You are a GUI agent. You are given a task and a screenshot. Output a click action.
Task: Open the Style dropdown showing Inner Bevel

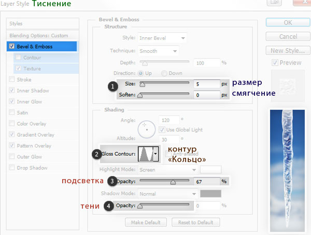(x=162, y=38)
